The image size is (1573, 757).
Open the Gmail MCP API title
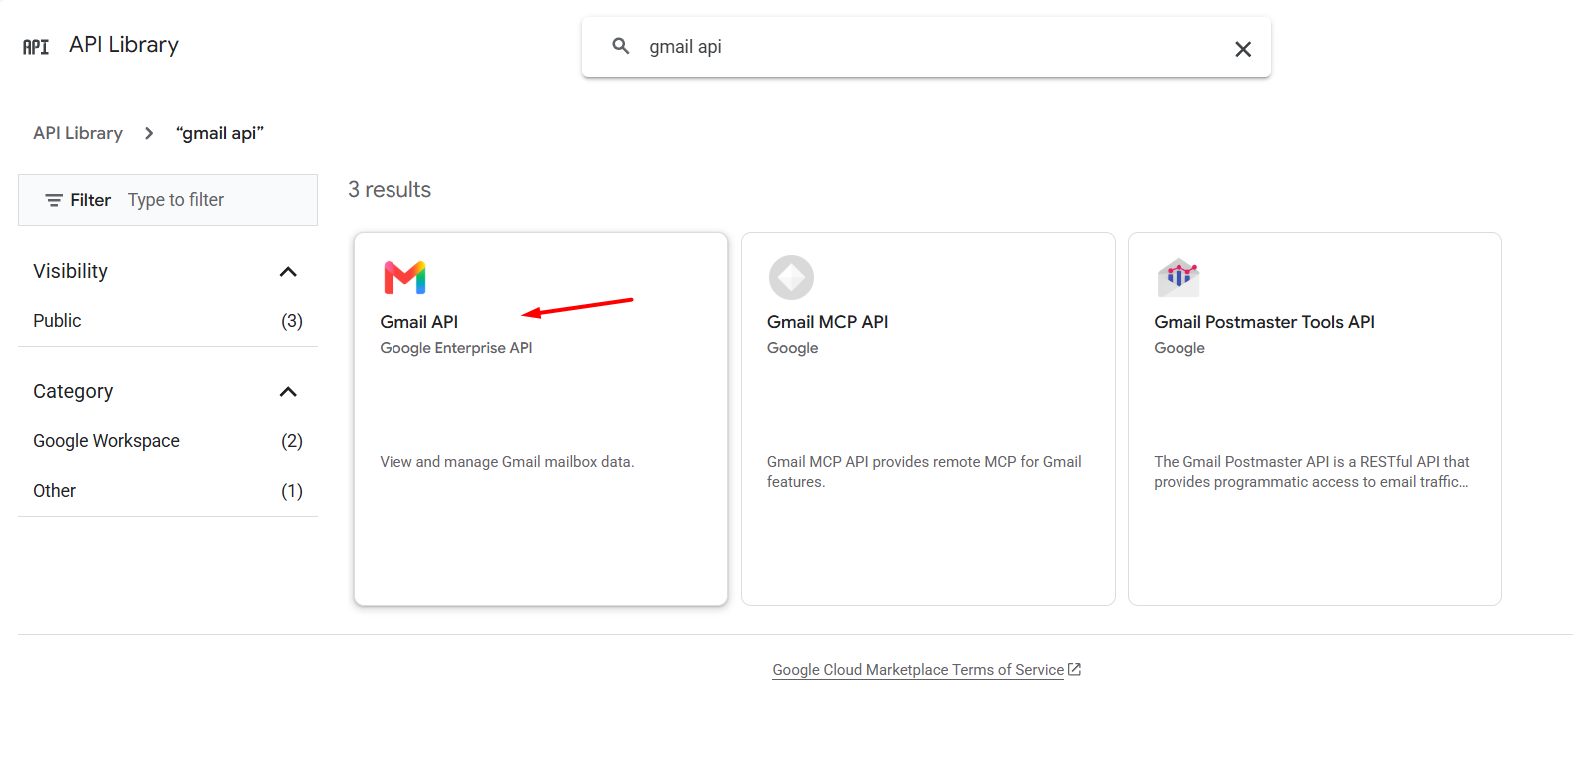click(827, 322)
